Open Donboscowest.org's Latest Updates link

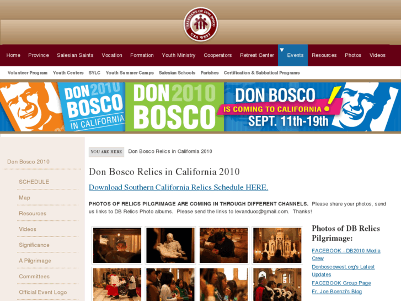click(343, 271)
